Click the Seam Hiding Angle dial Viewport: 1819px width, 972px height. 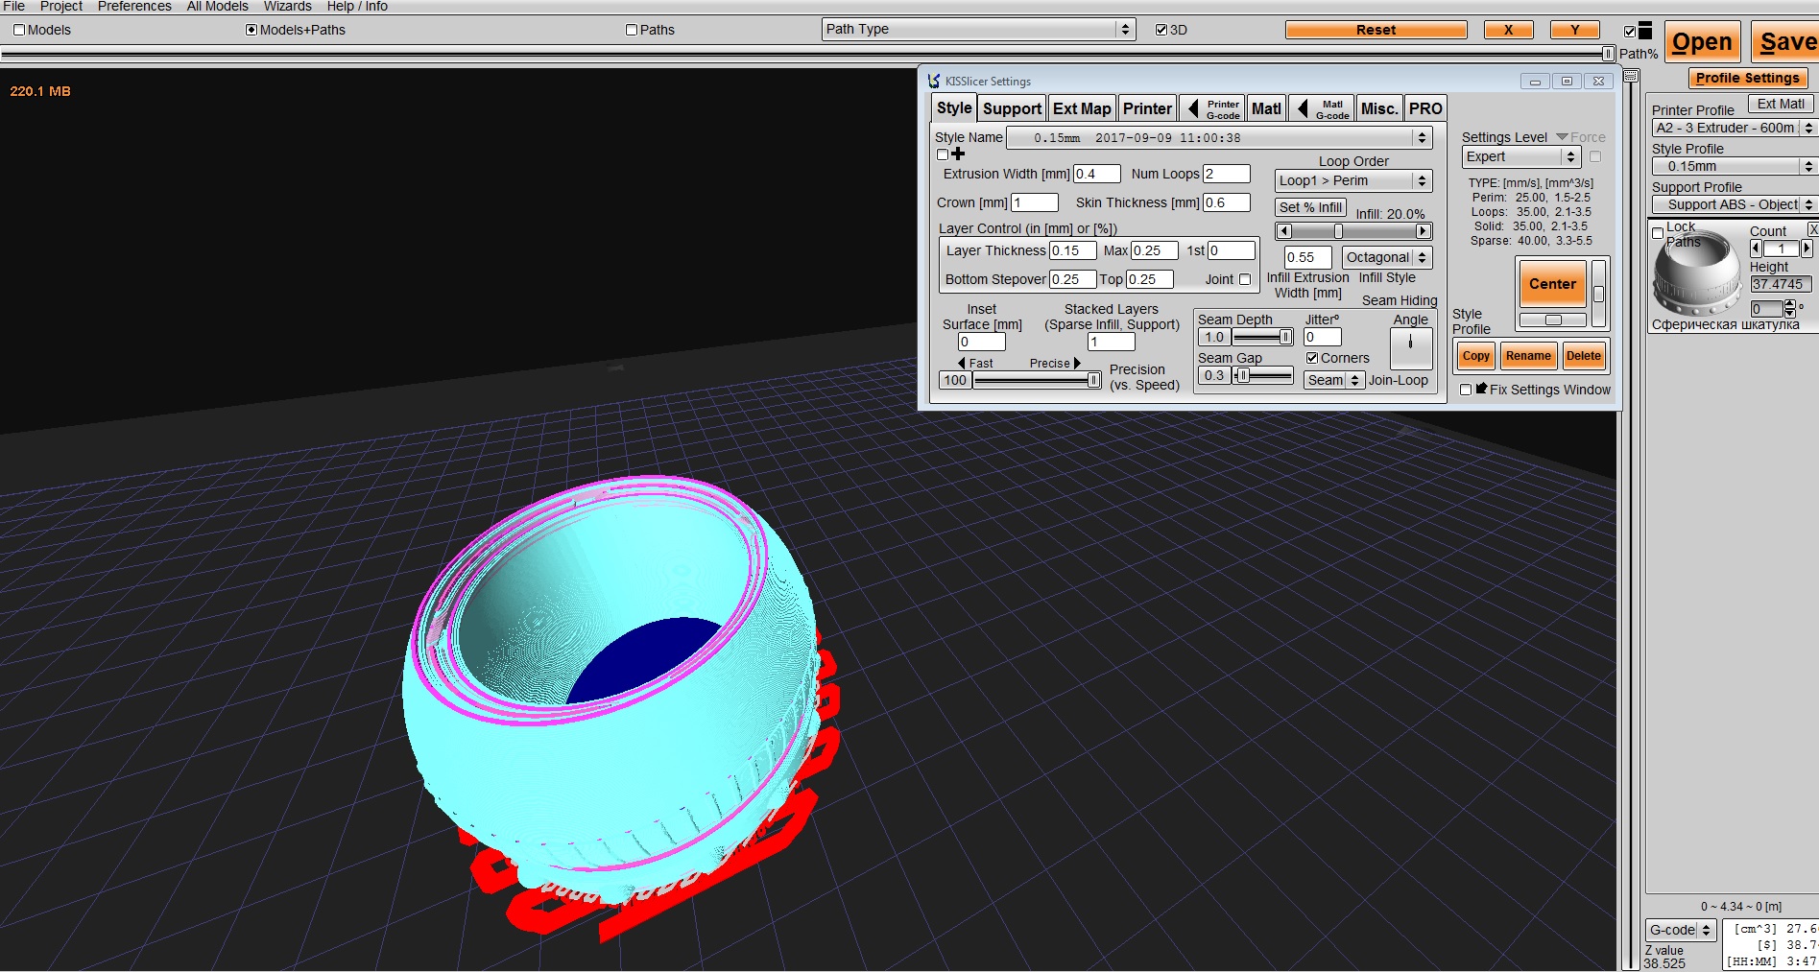click(x=1410, y=347)
